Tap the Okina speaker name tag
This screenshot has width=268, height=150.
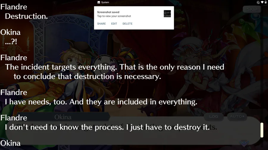[63, 117]
